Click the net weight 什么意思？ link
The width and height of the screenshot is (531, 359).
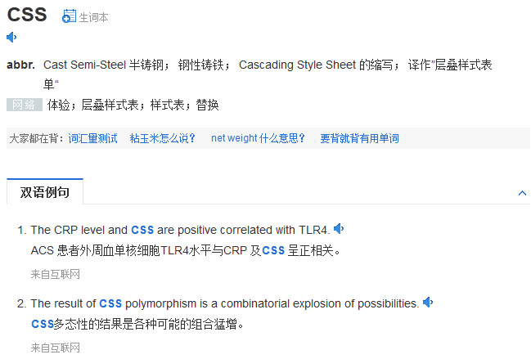tap(258, 138)
